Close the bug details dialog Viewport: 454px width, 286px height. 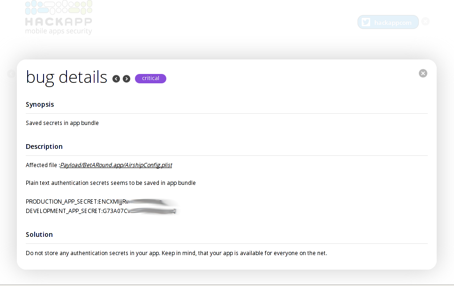pyautogui.click(x=423, y=73)
